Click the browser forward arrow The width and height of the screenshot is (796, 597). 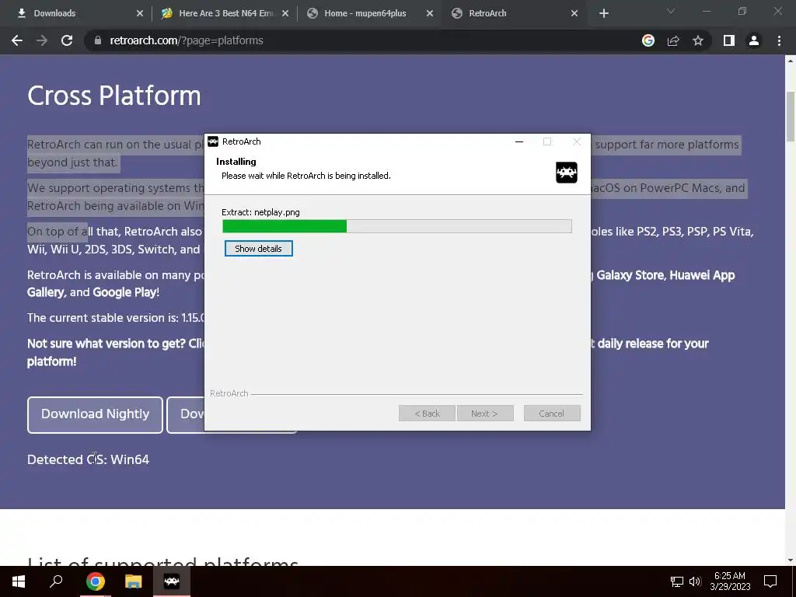click(x=42, y=40)
